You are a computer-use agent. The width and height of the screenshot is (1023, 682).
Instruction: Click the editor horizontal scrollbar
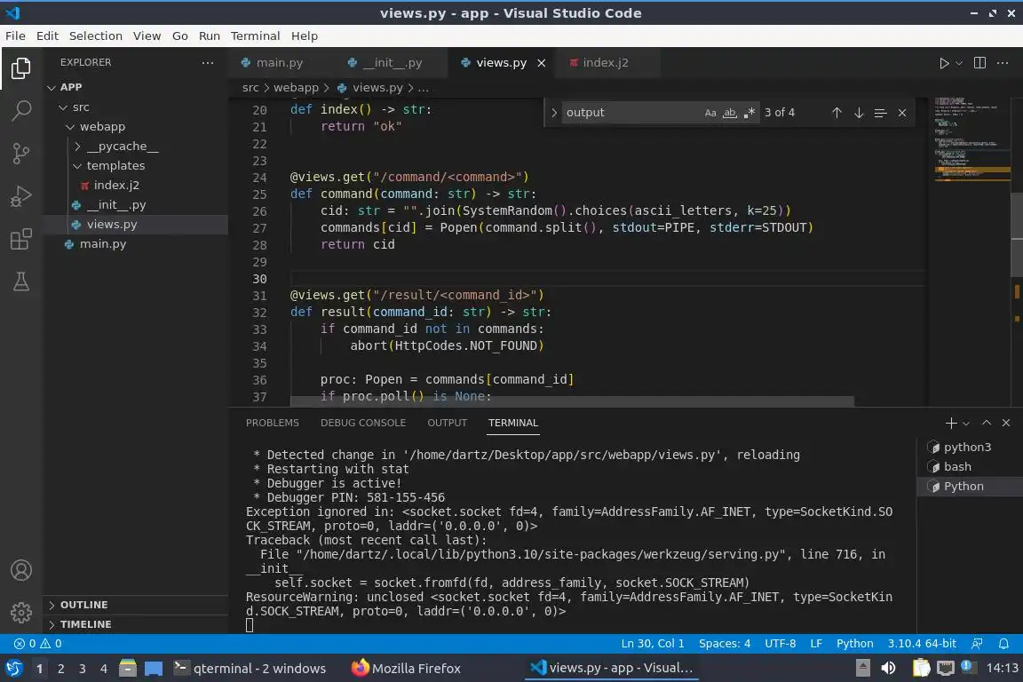[x=572, y=401]
